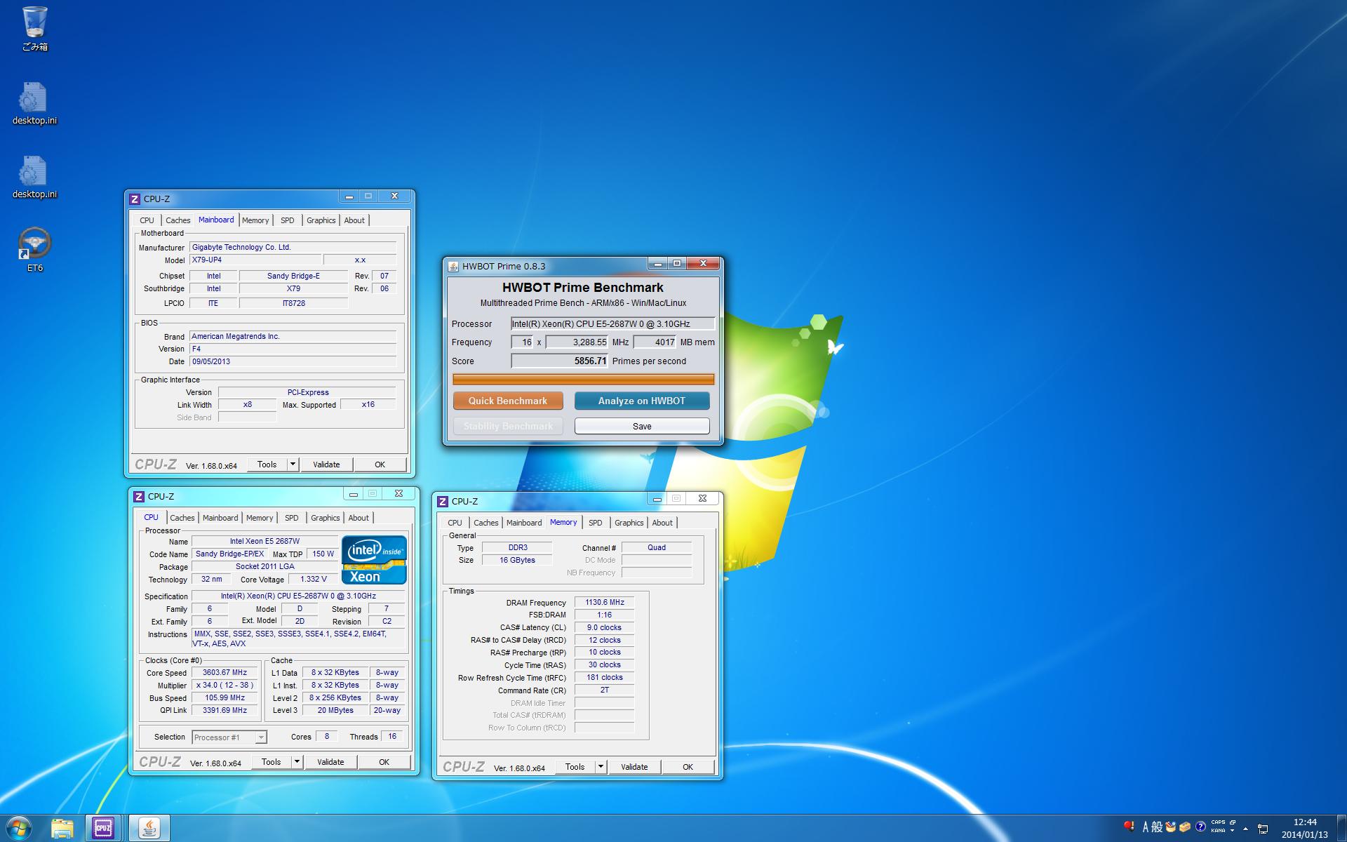Click HWBOT frequency MHz field 3,288.55

click(x=577, y=342)
